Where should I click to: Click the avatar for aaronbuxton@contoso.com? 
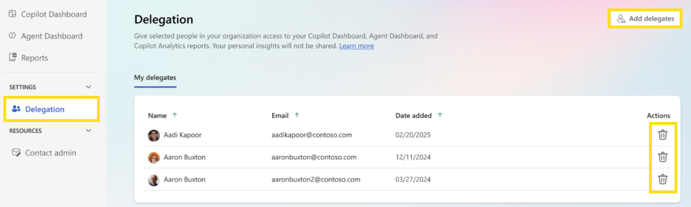pyautogui.click(x=154, y=157)
